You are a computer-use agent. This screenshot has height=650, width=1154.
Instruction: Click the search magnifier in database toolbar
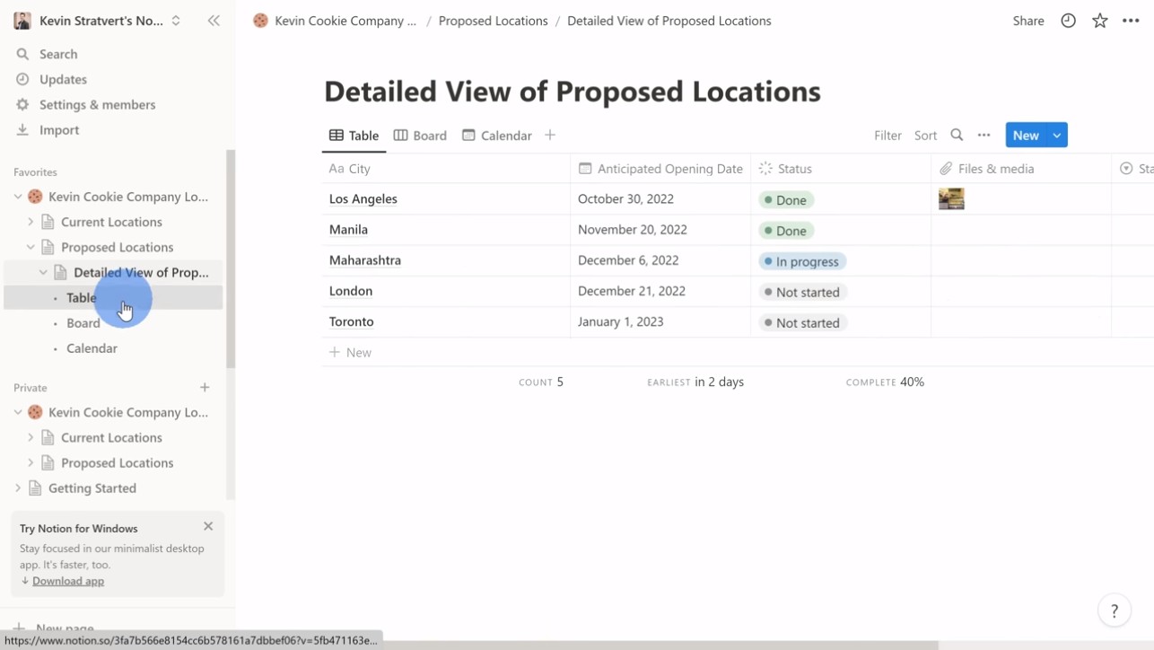(957, 136)
